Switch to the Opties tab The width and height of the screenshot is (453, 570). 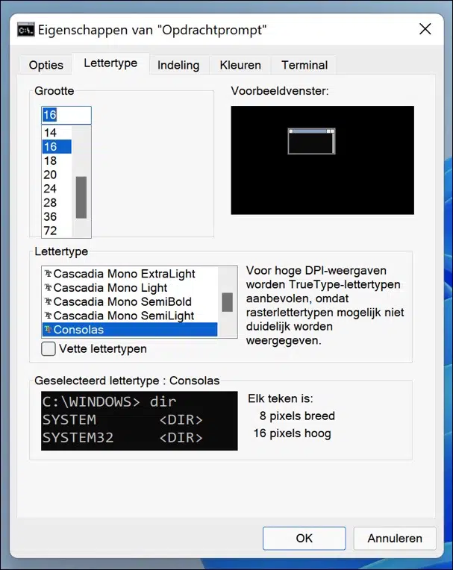coord(46,65)
